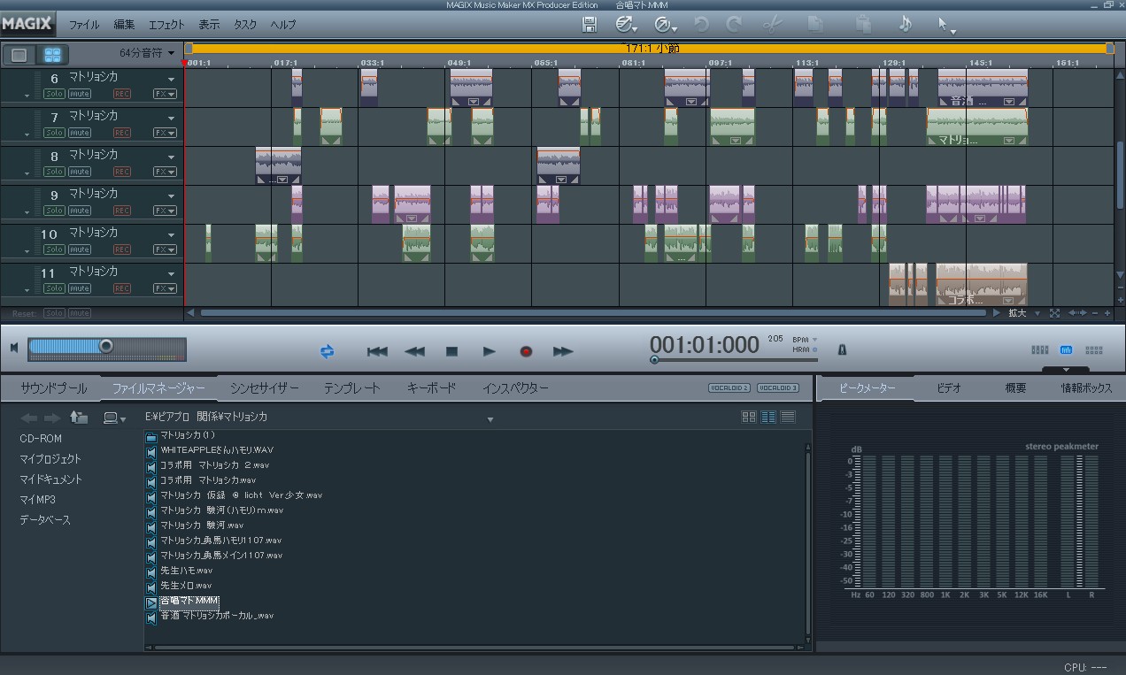Mute track 9

pos(80,211)
